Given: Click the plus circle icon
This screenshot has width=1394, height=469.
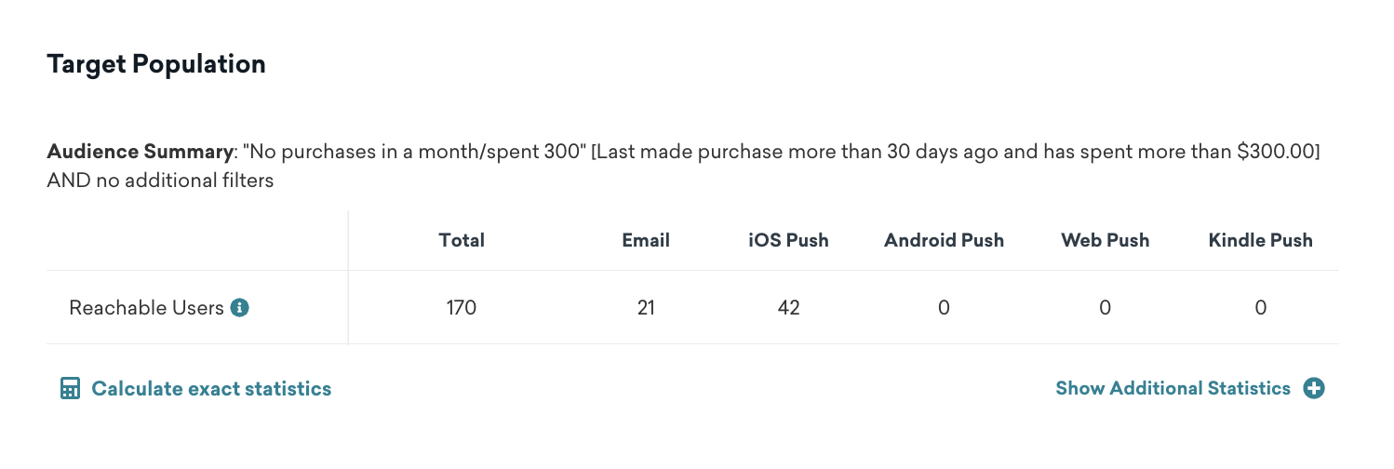Looking at the screenshot, I should [1313, 389].
